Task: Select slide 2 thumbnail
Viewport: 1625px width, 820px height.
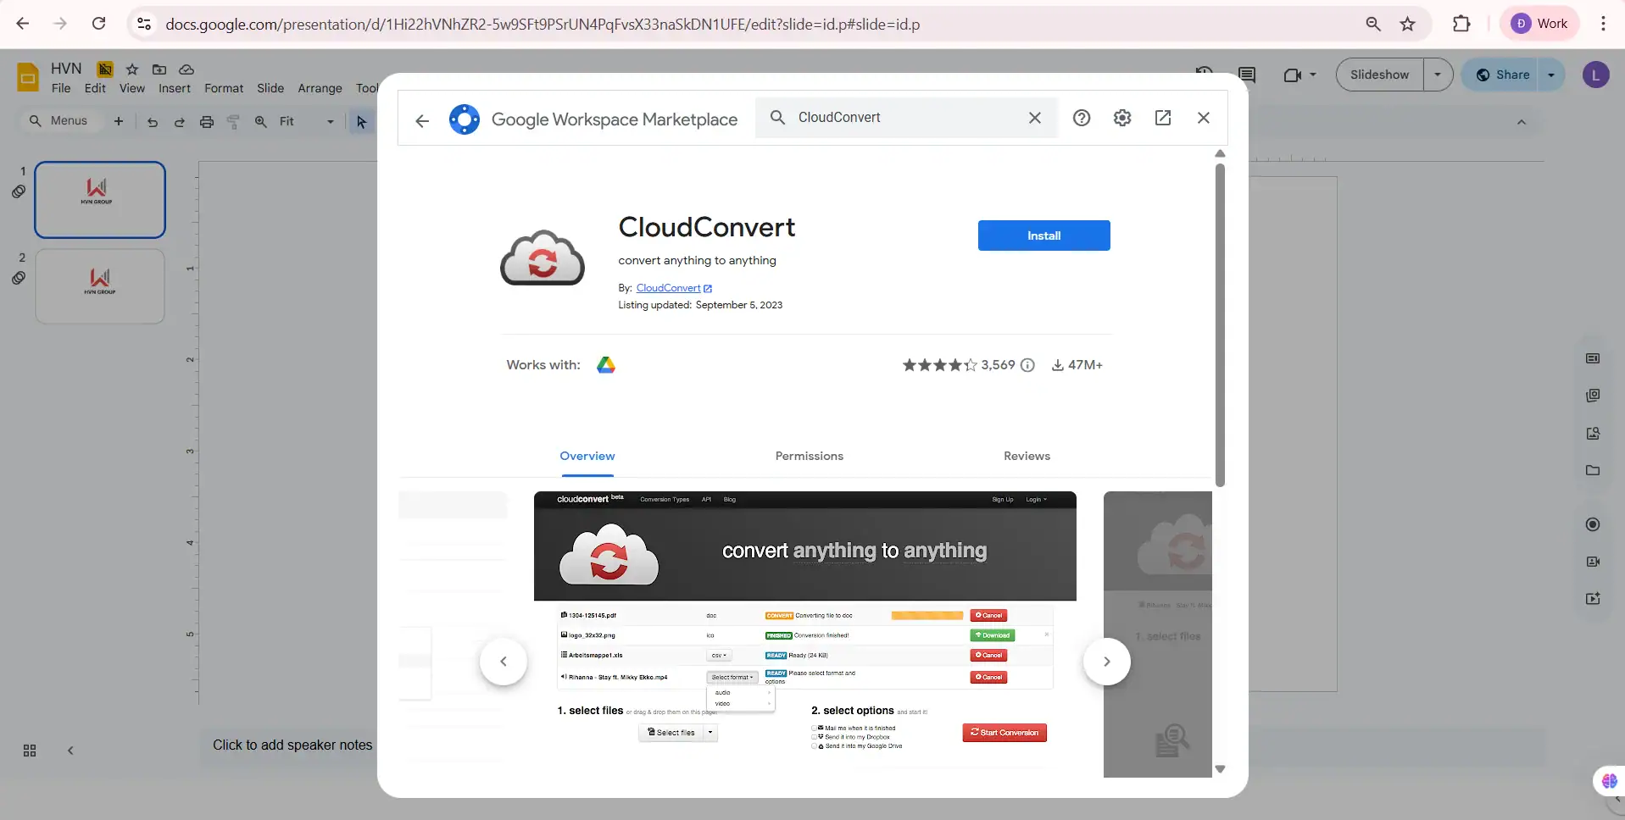Action: pos(99,286)
